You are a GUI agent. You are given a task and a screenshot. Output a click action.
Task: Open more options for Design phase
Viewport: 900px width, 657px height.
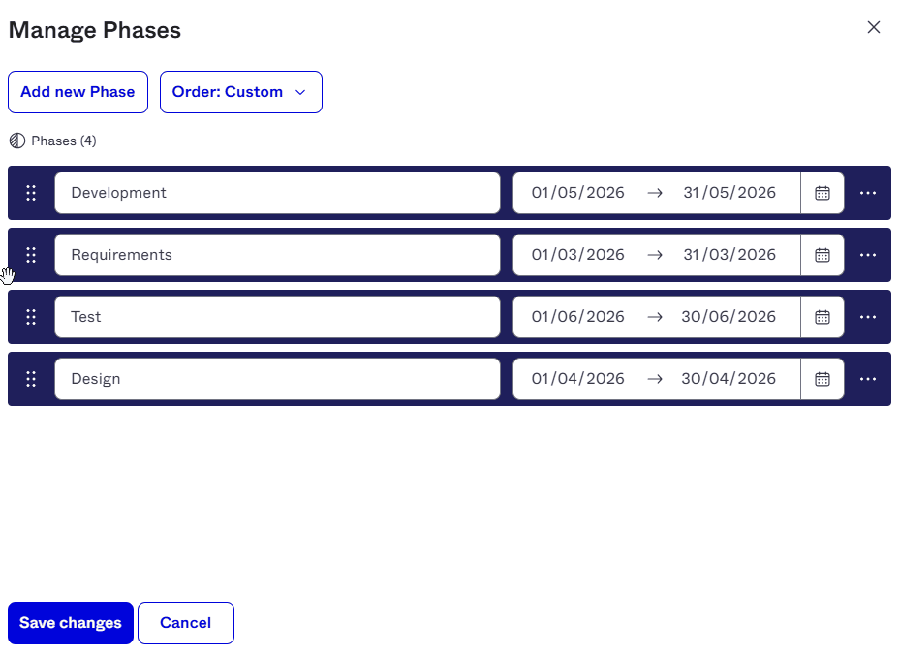pyautogui.click(x=868, y=379)
